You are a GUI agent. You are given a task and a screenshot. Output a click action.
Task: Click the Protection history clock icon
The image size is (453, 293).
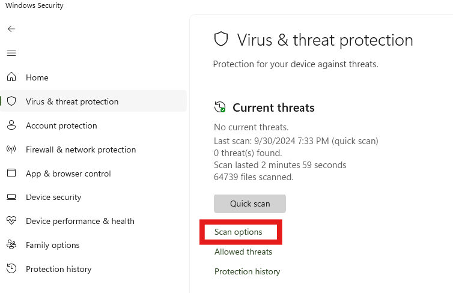(x=11, y=268)
